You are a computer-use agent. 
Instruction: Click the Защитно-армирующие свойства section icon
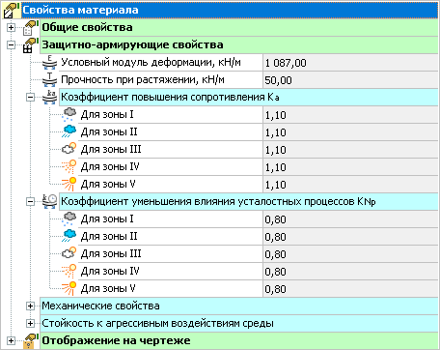31,45
